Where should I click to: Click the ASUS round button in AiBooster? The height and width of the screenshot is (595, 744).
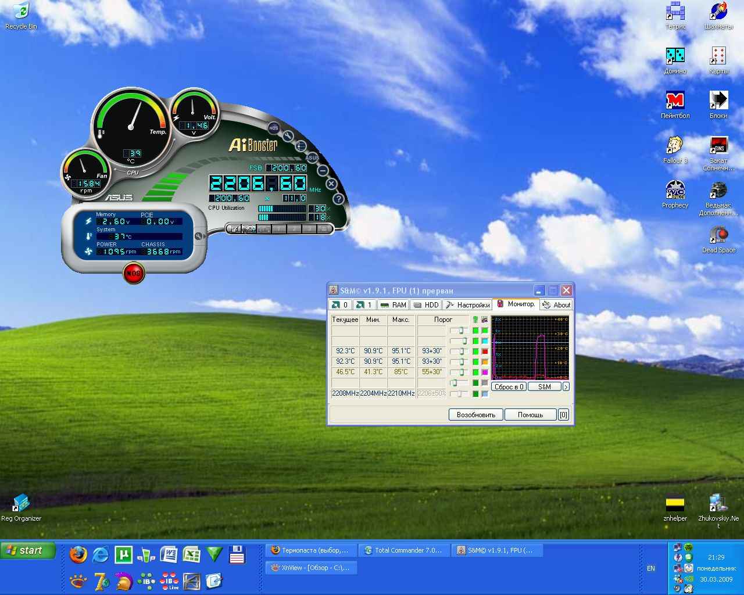312,157
